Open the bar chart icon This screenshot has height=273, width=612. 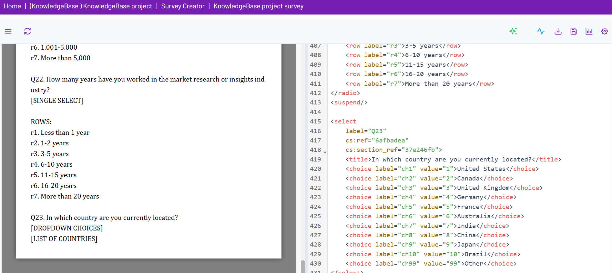point(589,31)
